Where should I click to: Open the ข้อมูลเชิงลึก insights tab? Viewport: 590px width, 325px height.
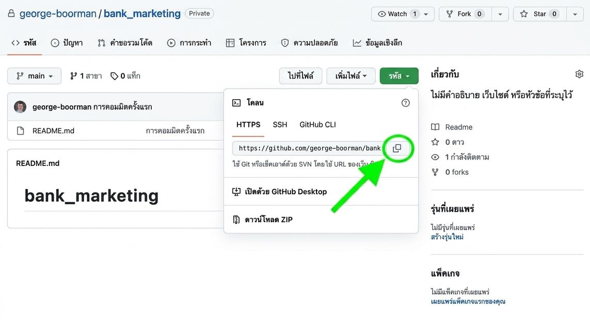pos(377,43)
